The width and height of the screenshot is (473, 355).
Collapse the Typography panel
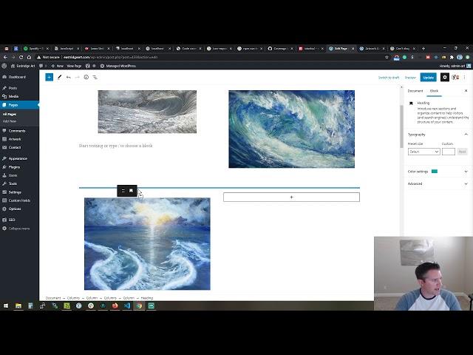[466, 135]
